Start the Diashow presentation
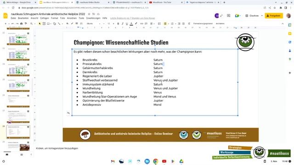This screenshot has height=165, width=294. pyautogui.click(x=252, y=16)
